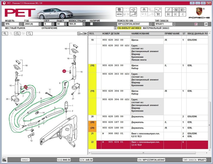Click the route info map icon
This screenshot has height=164, width=213.
point(133,14)
